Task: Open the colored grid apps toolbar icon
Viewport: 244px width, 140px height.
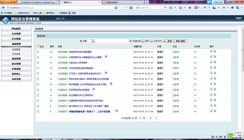Action: (x=214, y=8)
